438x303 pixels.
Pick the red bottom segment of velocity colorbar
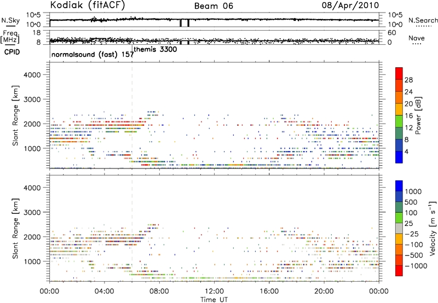coord(399,271)
